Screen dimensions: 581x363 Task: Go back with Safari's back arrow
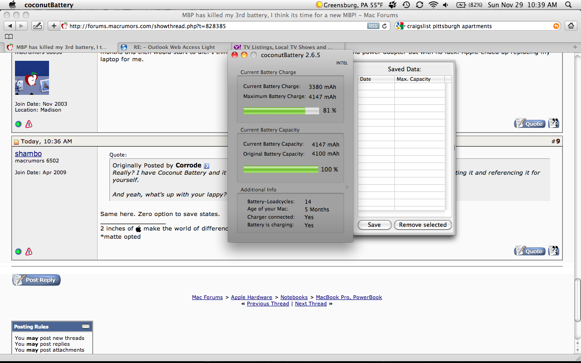coord(10,26)
